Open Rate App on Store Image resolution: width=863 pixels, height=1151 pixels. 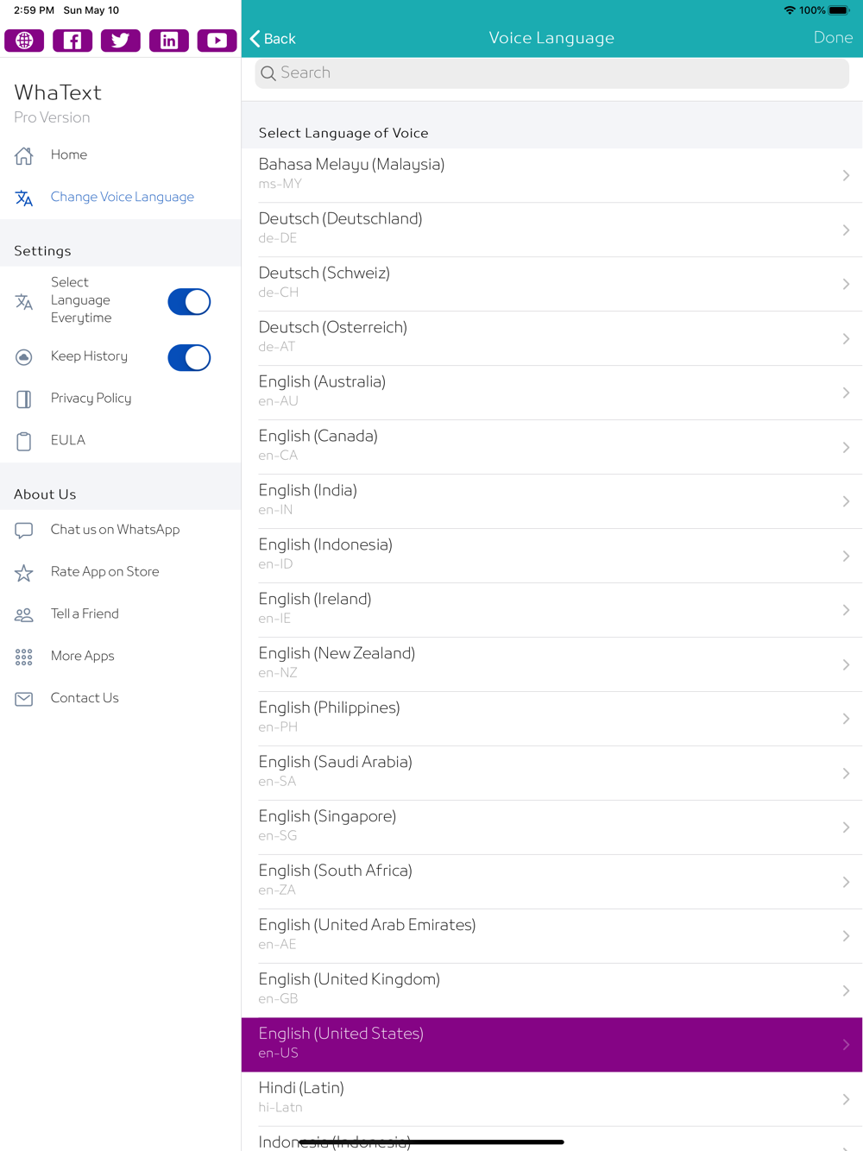[121, 573]
